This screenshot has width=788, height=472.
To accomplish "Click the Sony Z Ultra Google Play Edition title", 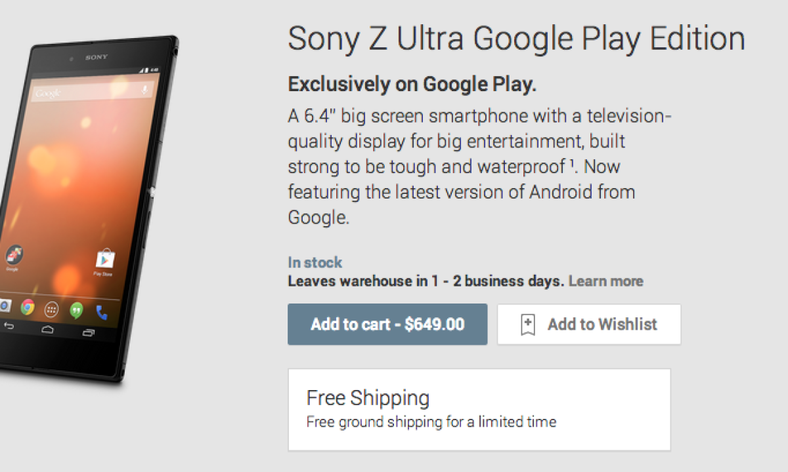I will tap(516, 39).
